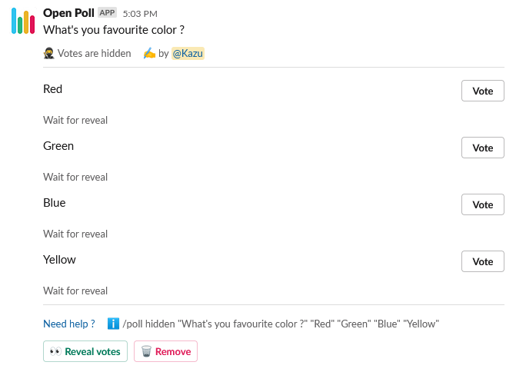The width and height of the screenshot is (526, 372).
Task: Vote for the Red option
Action: tap(482, 91)
